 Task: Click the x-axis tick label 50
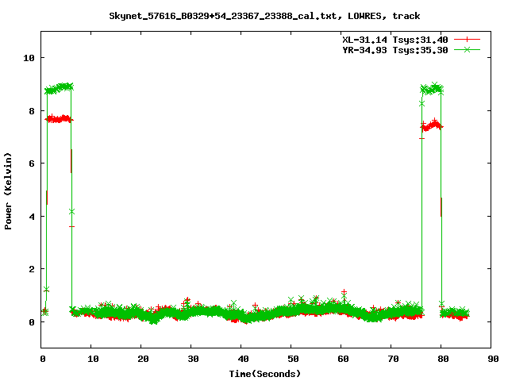(x=293, y=359)
